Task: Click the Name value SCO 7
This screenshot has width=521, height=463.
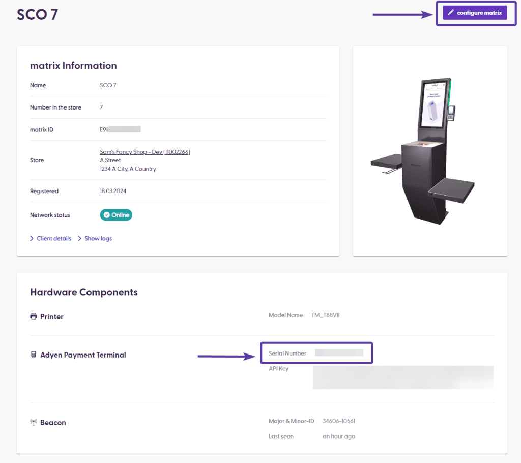Action: 108,85
